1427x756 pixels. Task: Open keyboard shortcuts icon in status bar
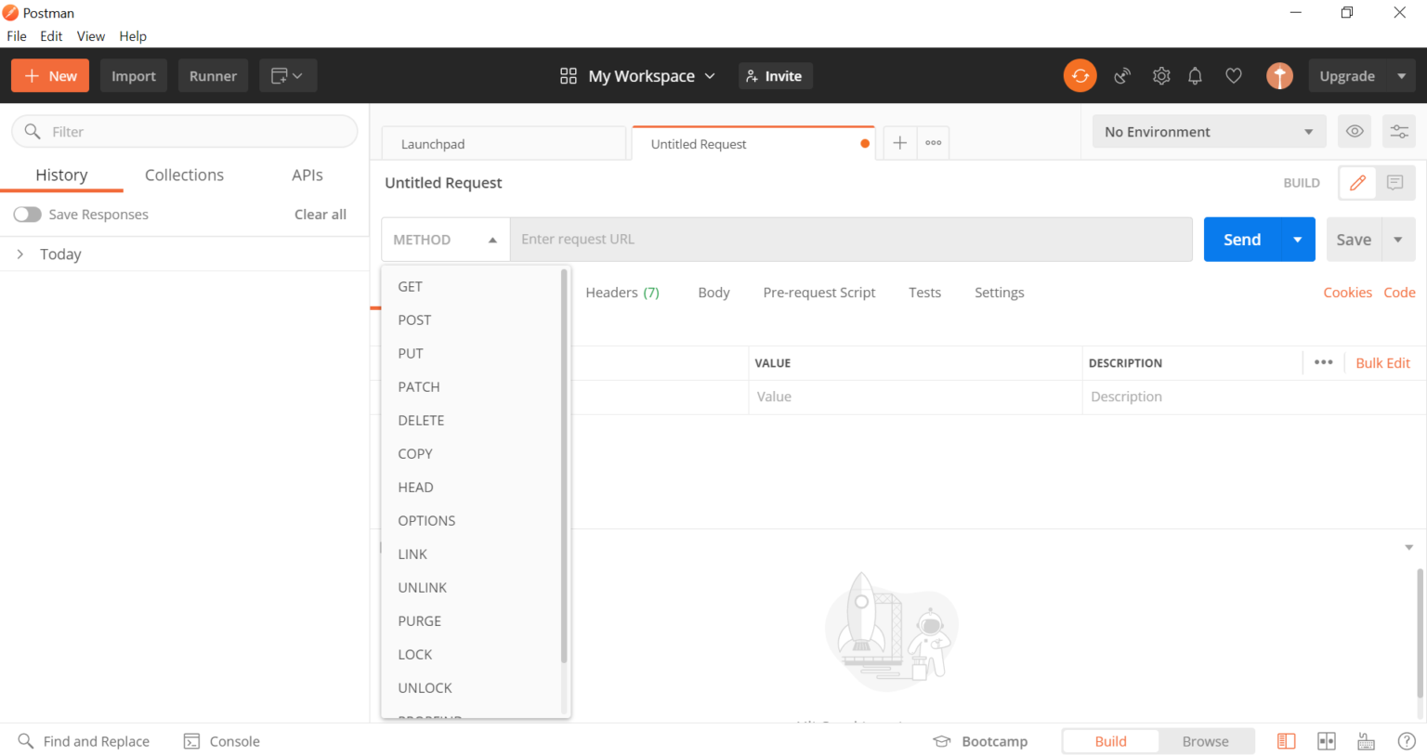point(1366,741)
